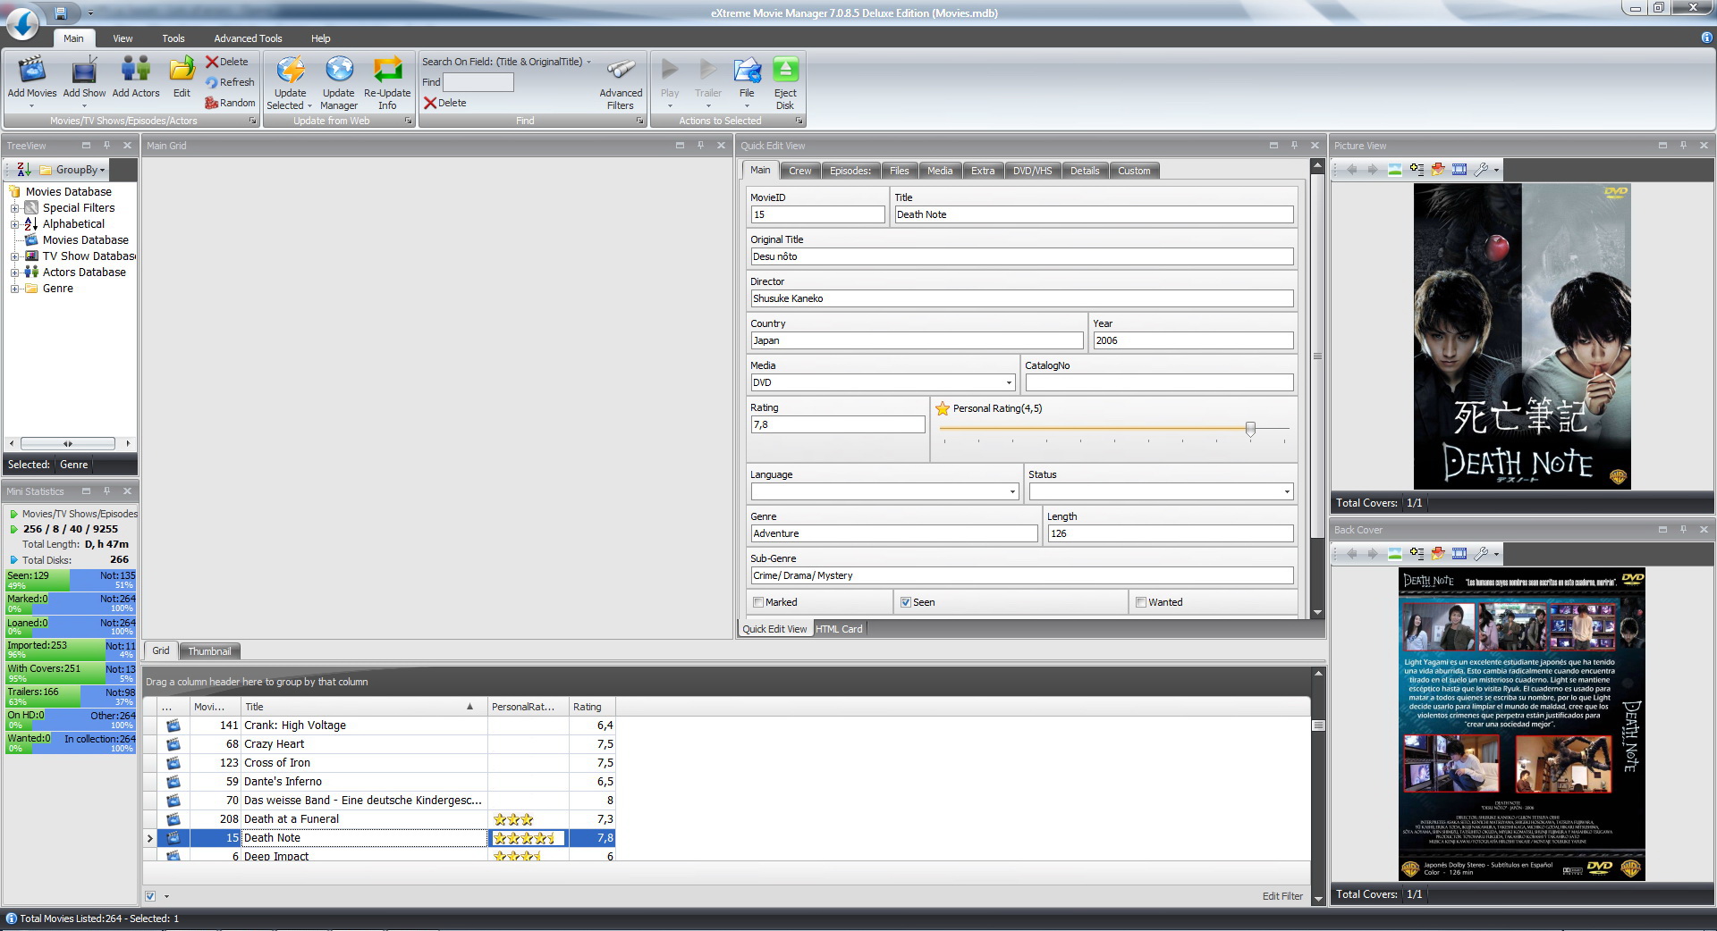Switch to the View ribbon tab
The width and height of the screenshot is (1717, 931).
tap(123, 38)
